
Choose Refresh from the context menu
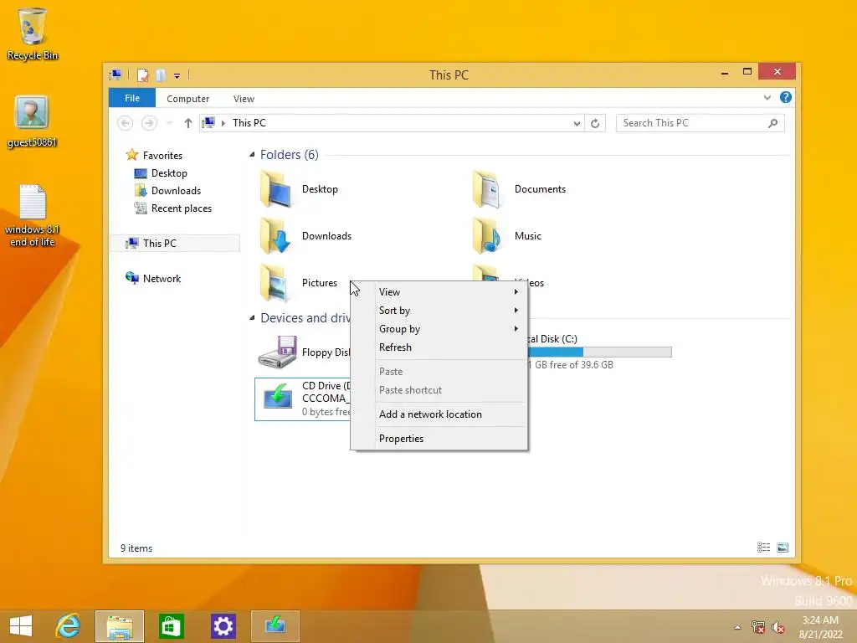(439, 347)
